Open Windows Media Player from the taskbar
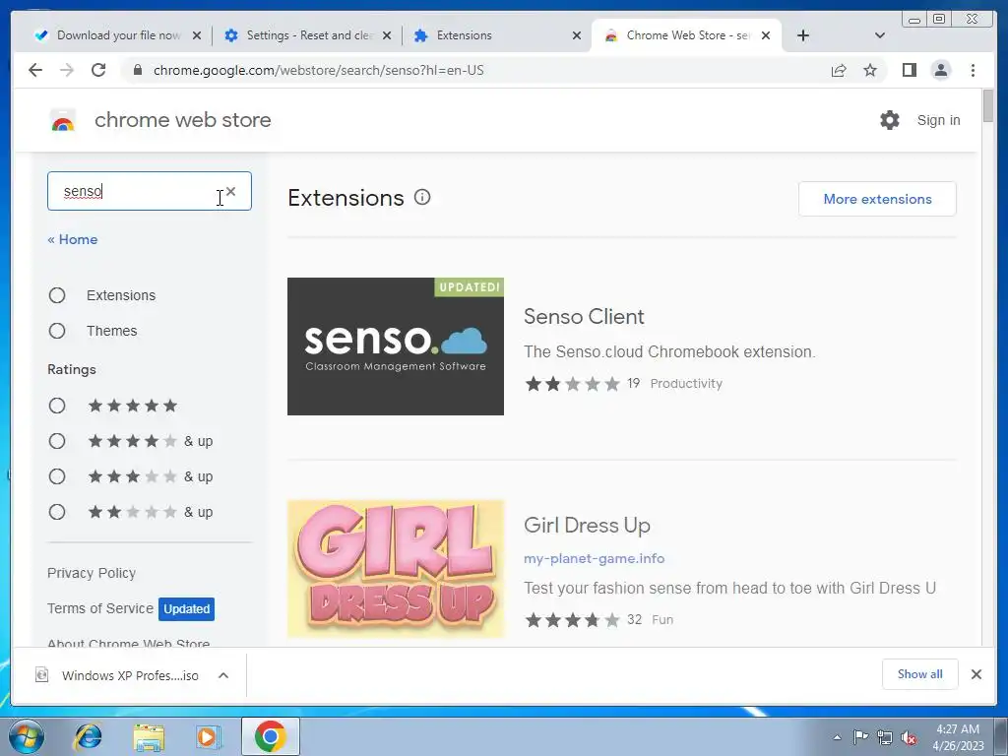Screen dimensions: 1008x756 [x=209, y=736]
